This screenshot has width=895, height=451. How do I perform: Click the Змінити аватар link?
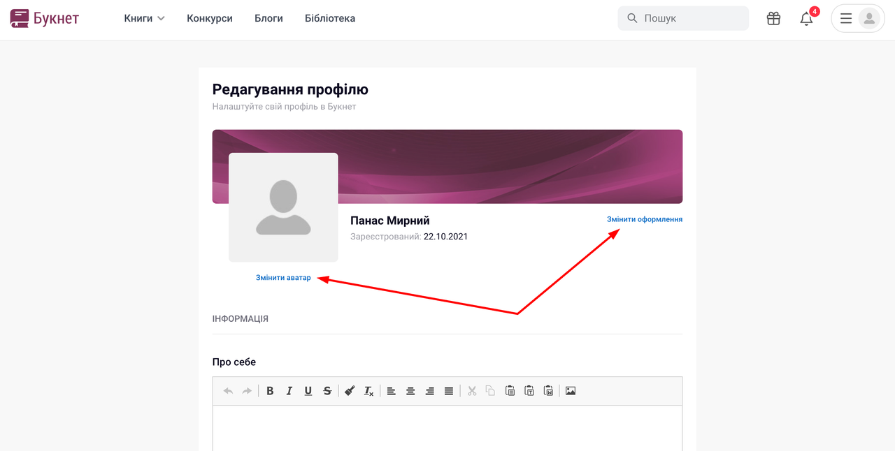tap(283, 278)
